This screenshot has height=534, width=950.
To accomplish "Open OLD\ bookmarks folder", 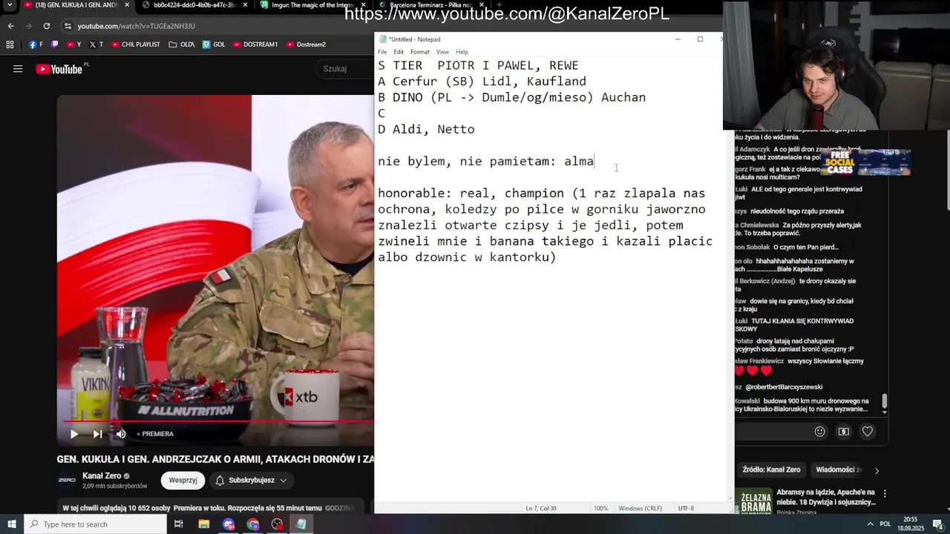I will [181, 44].
